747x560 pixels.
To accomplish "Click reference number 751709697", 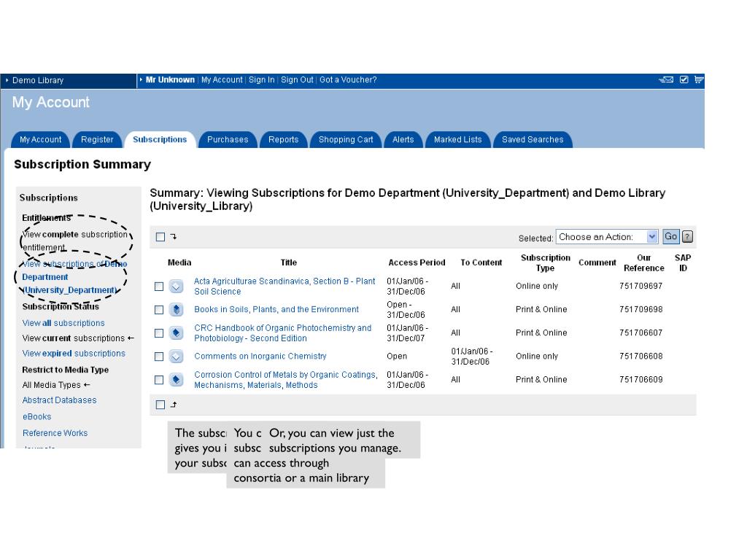I will (x=640, y=286).
